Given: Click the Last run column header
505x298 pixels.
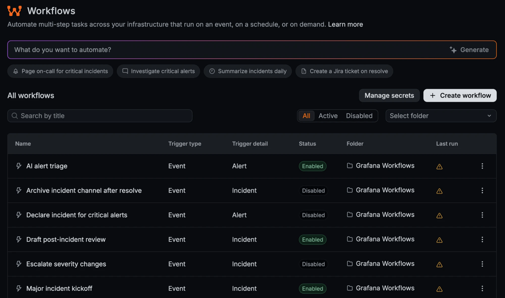Looking at the screenshot, I should [447, 144].
